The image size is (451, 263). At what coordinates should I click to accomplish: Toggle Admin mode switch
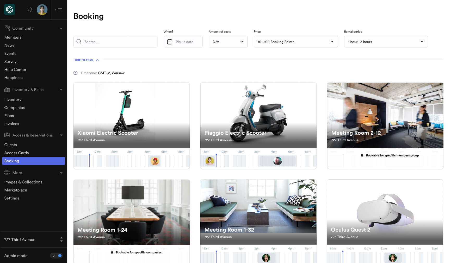(x=57, y=255)
